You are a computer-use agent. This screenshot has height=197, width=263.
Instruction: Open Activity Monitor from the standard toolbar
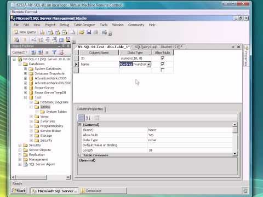coord(104,32)
